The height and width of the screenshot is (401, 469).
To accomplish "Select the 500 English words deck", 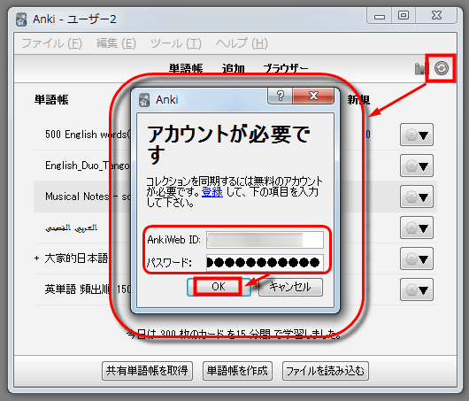I will click(x=88, y=135).
